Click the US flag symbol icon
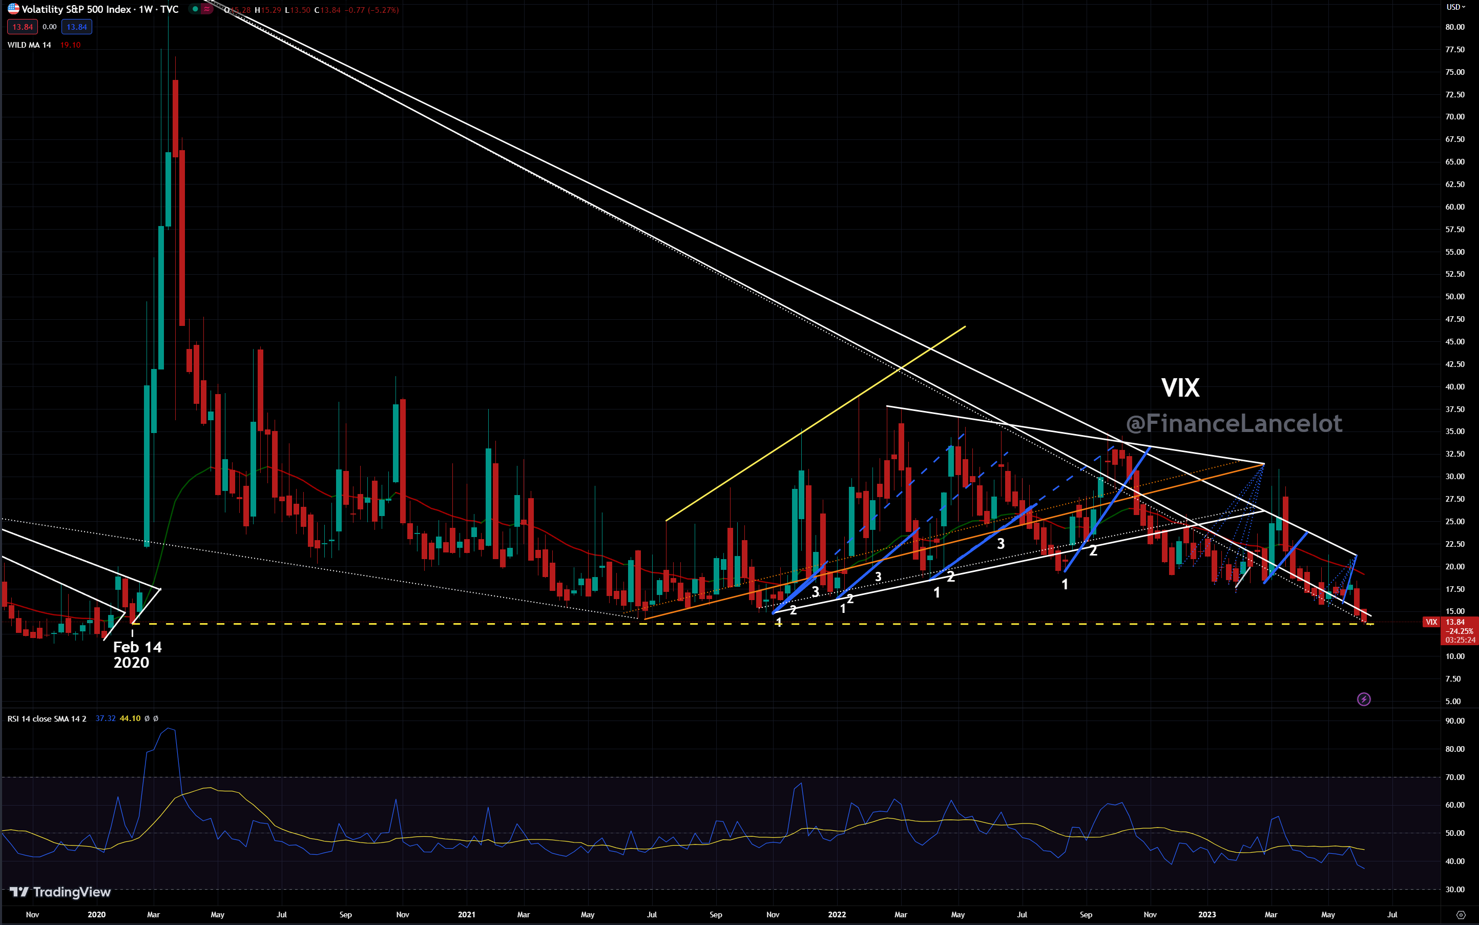 tap(13, 9)
